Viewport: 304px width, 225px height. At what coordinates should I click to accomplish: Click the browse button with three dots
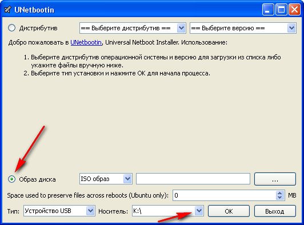(275, 179)
